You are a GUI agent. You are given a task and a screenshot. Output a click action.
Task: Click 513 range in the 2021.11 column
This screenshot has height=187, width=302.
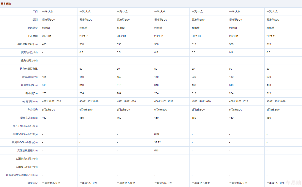[x=269, y=44]
